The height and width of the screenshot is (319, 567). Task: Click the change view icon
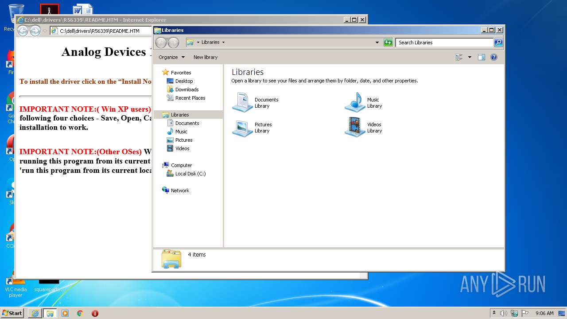459,57
